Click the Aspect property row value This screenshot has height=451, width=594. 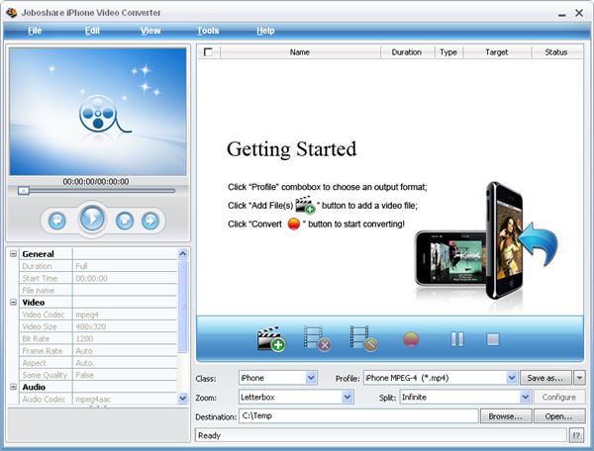coord(125,363)
